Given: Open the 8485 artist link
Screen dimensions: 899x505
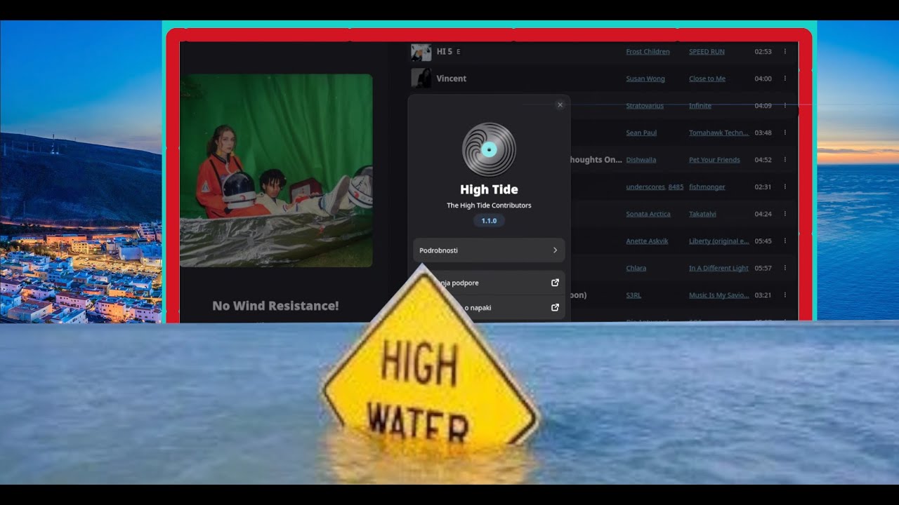Looking at the screenshot, I should tap(676, 187).
